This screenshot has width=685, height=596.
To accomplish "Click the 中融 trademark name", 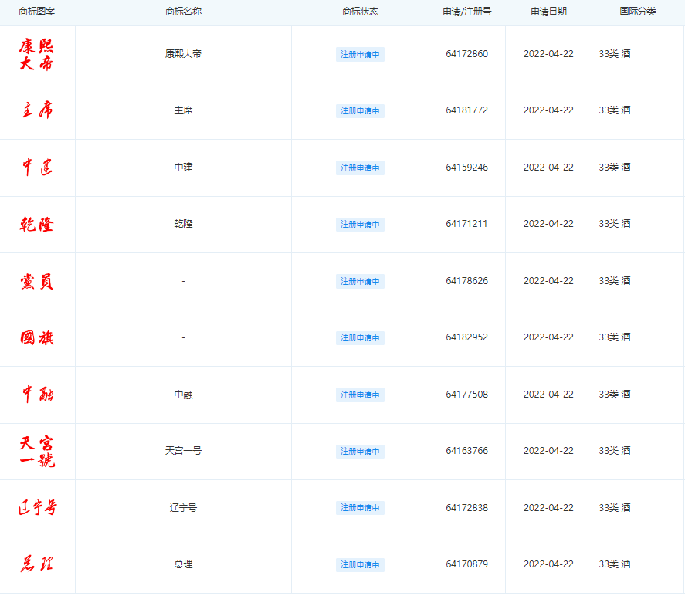I will pyautogui.click(x=183, y=395).
